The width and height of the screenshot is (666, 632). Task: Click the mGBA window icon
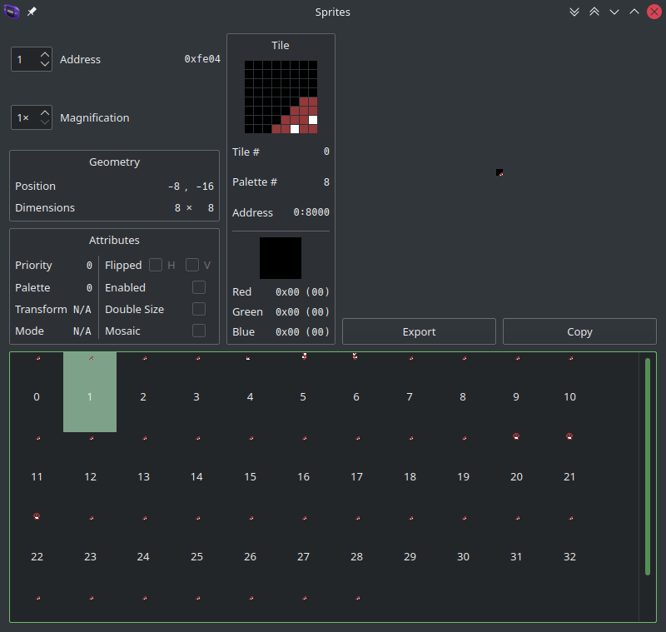10,12
